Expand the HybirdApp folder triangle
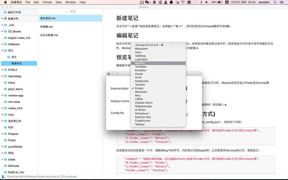 (2, 76)
